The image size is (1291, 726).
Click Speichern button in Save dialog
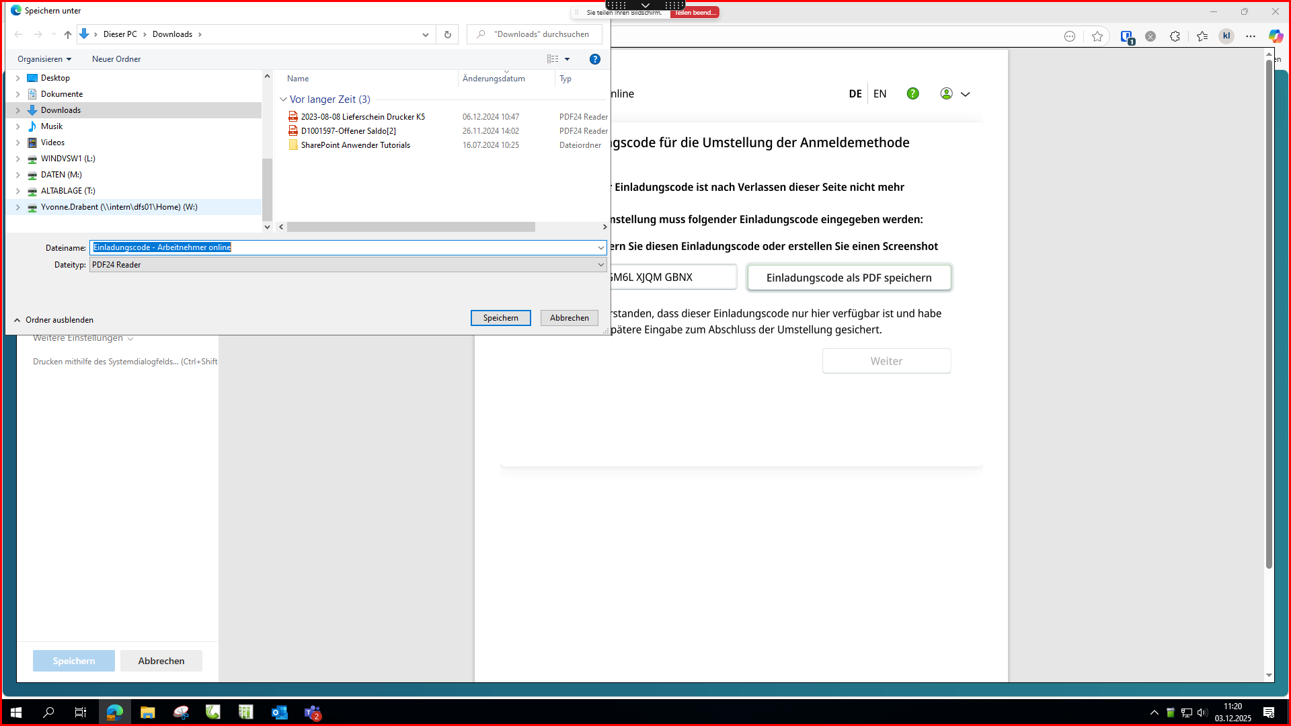(x=500, y=318)
